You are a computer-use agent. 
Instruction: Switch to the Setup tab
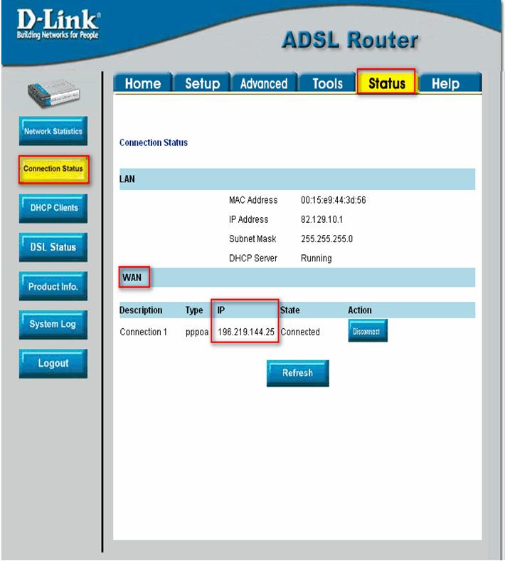[x=202, y=83]
